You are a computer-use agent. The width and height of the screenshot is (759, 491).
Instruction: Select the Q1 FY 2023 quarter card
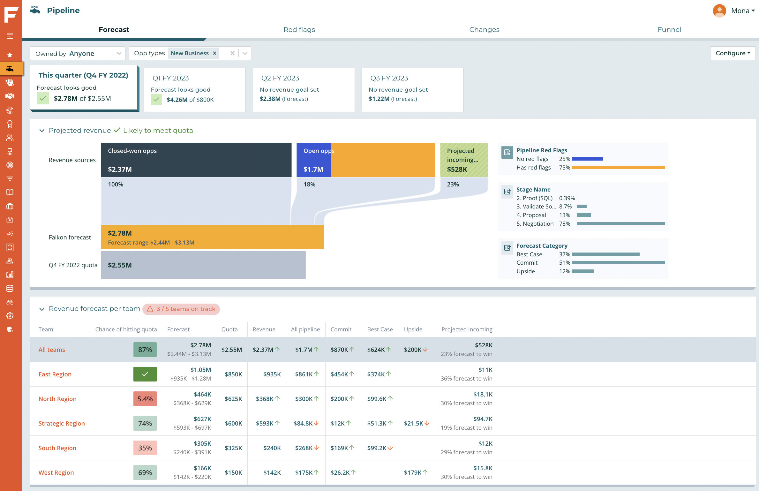click(x=195, y=90)
